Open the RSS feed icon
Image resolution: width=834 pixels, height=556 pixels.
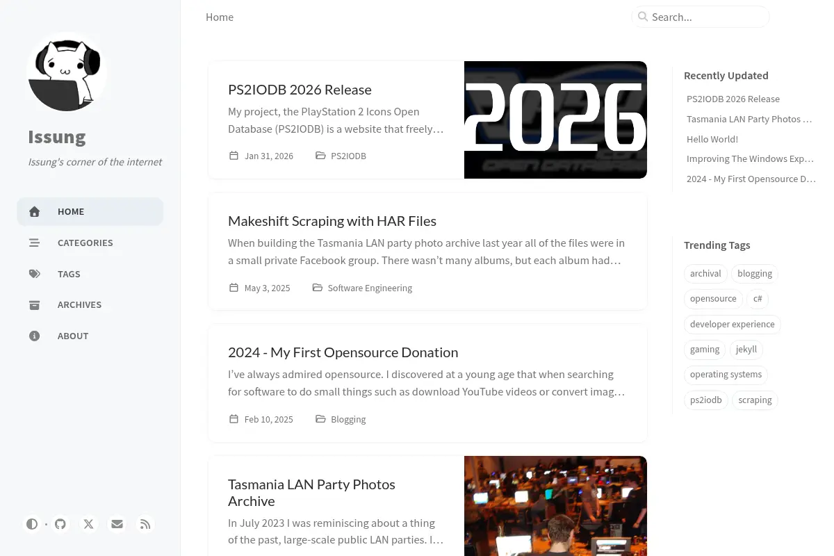pyautogui.click(x=145, y=524)
